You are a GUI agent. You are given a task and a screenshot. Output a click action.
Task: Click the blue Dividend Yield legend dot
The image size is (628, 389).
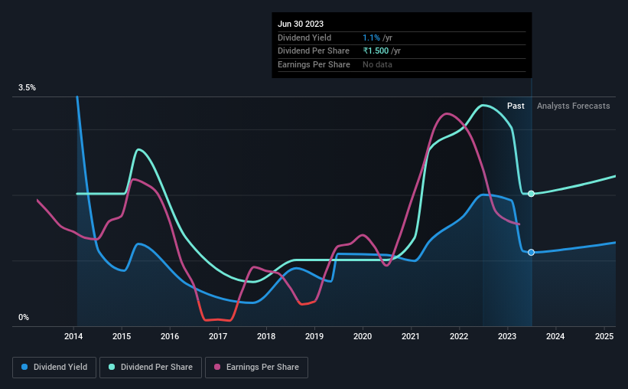(24, 367)
